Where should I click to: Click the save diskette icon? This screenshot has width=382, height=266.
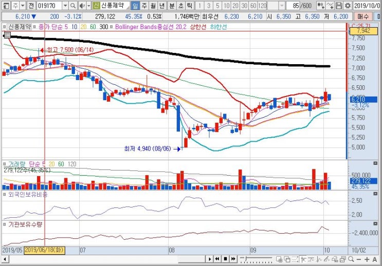click(x=339, y=5)
